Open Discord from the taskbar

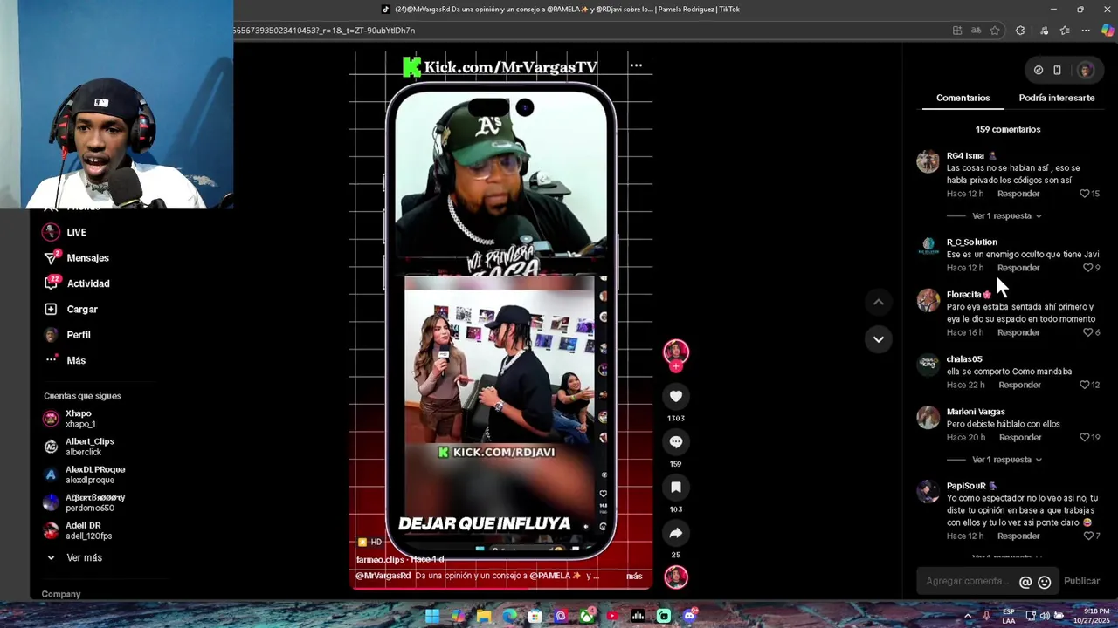pos(689,616)
